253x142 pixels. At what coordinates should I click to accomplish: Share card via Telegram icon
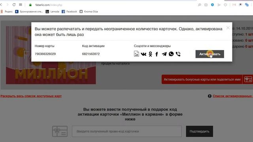[x=164, y=54]
